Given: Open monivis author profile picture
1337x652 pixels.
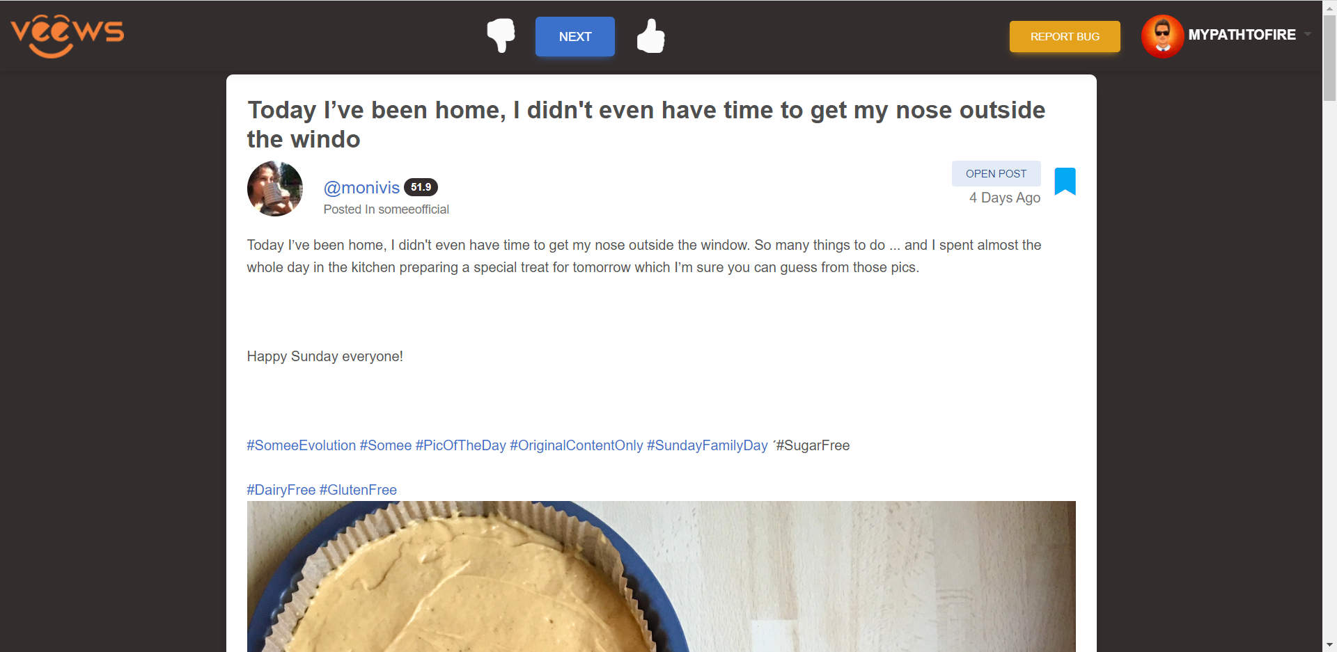Looking at the screenshot, I should point(275,189).
